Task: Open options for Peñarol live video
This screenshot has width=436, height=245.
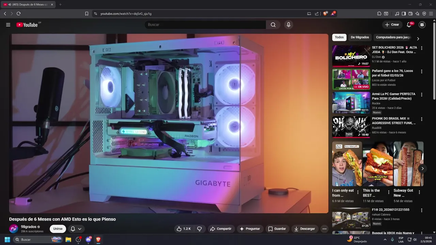Action: [x=422, y=71]
